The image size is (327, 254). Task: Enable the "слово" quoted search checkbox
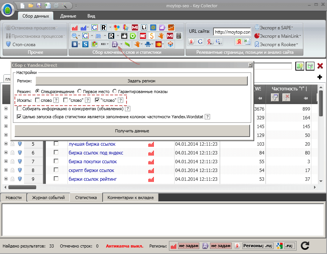66,100
